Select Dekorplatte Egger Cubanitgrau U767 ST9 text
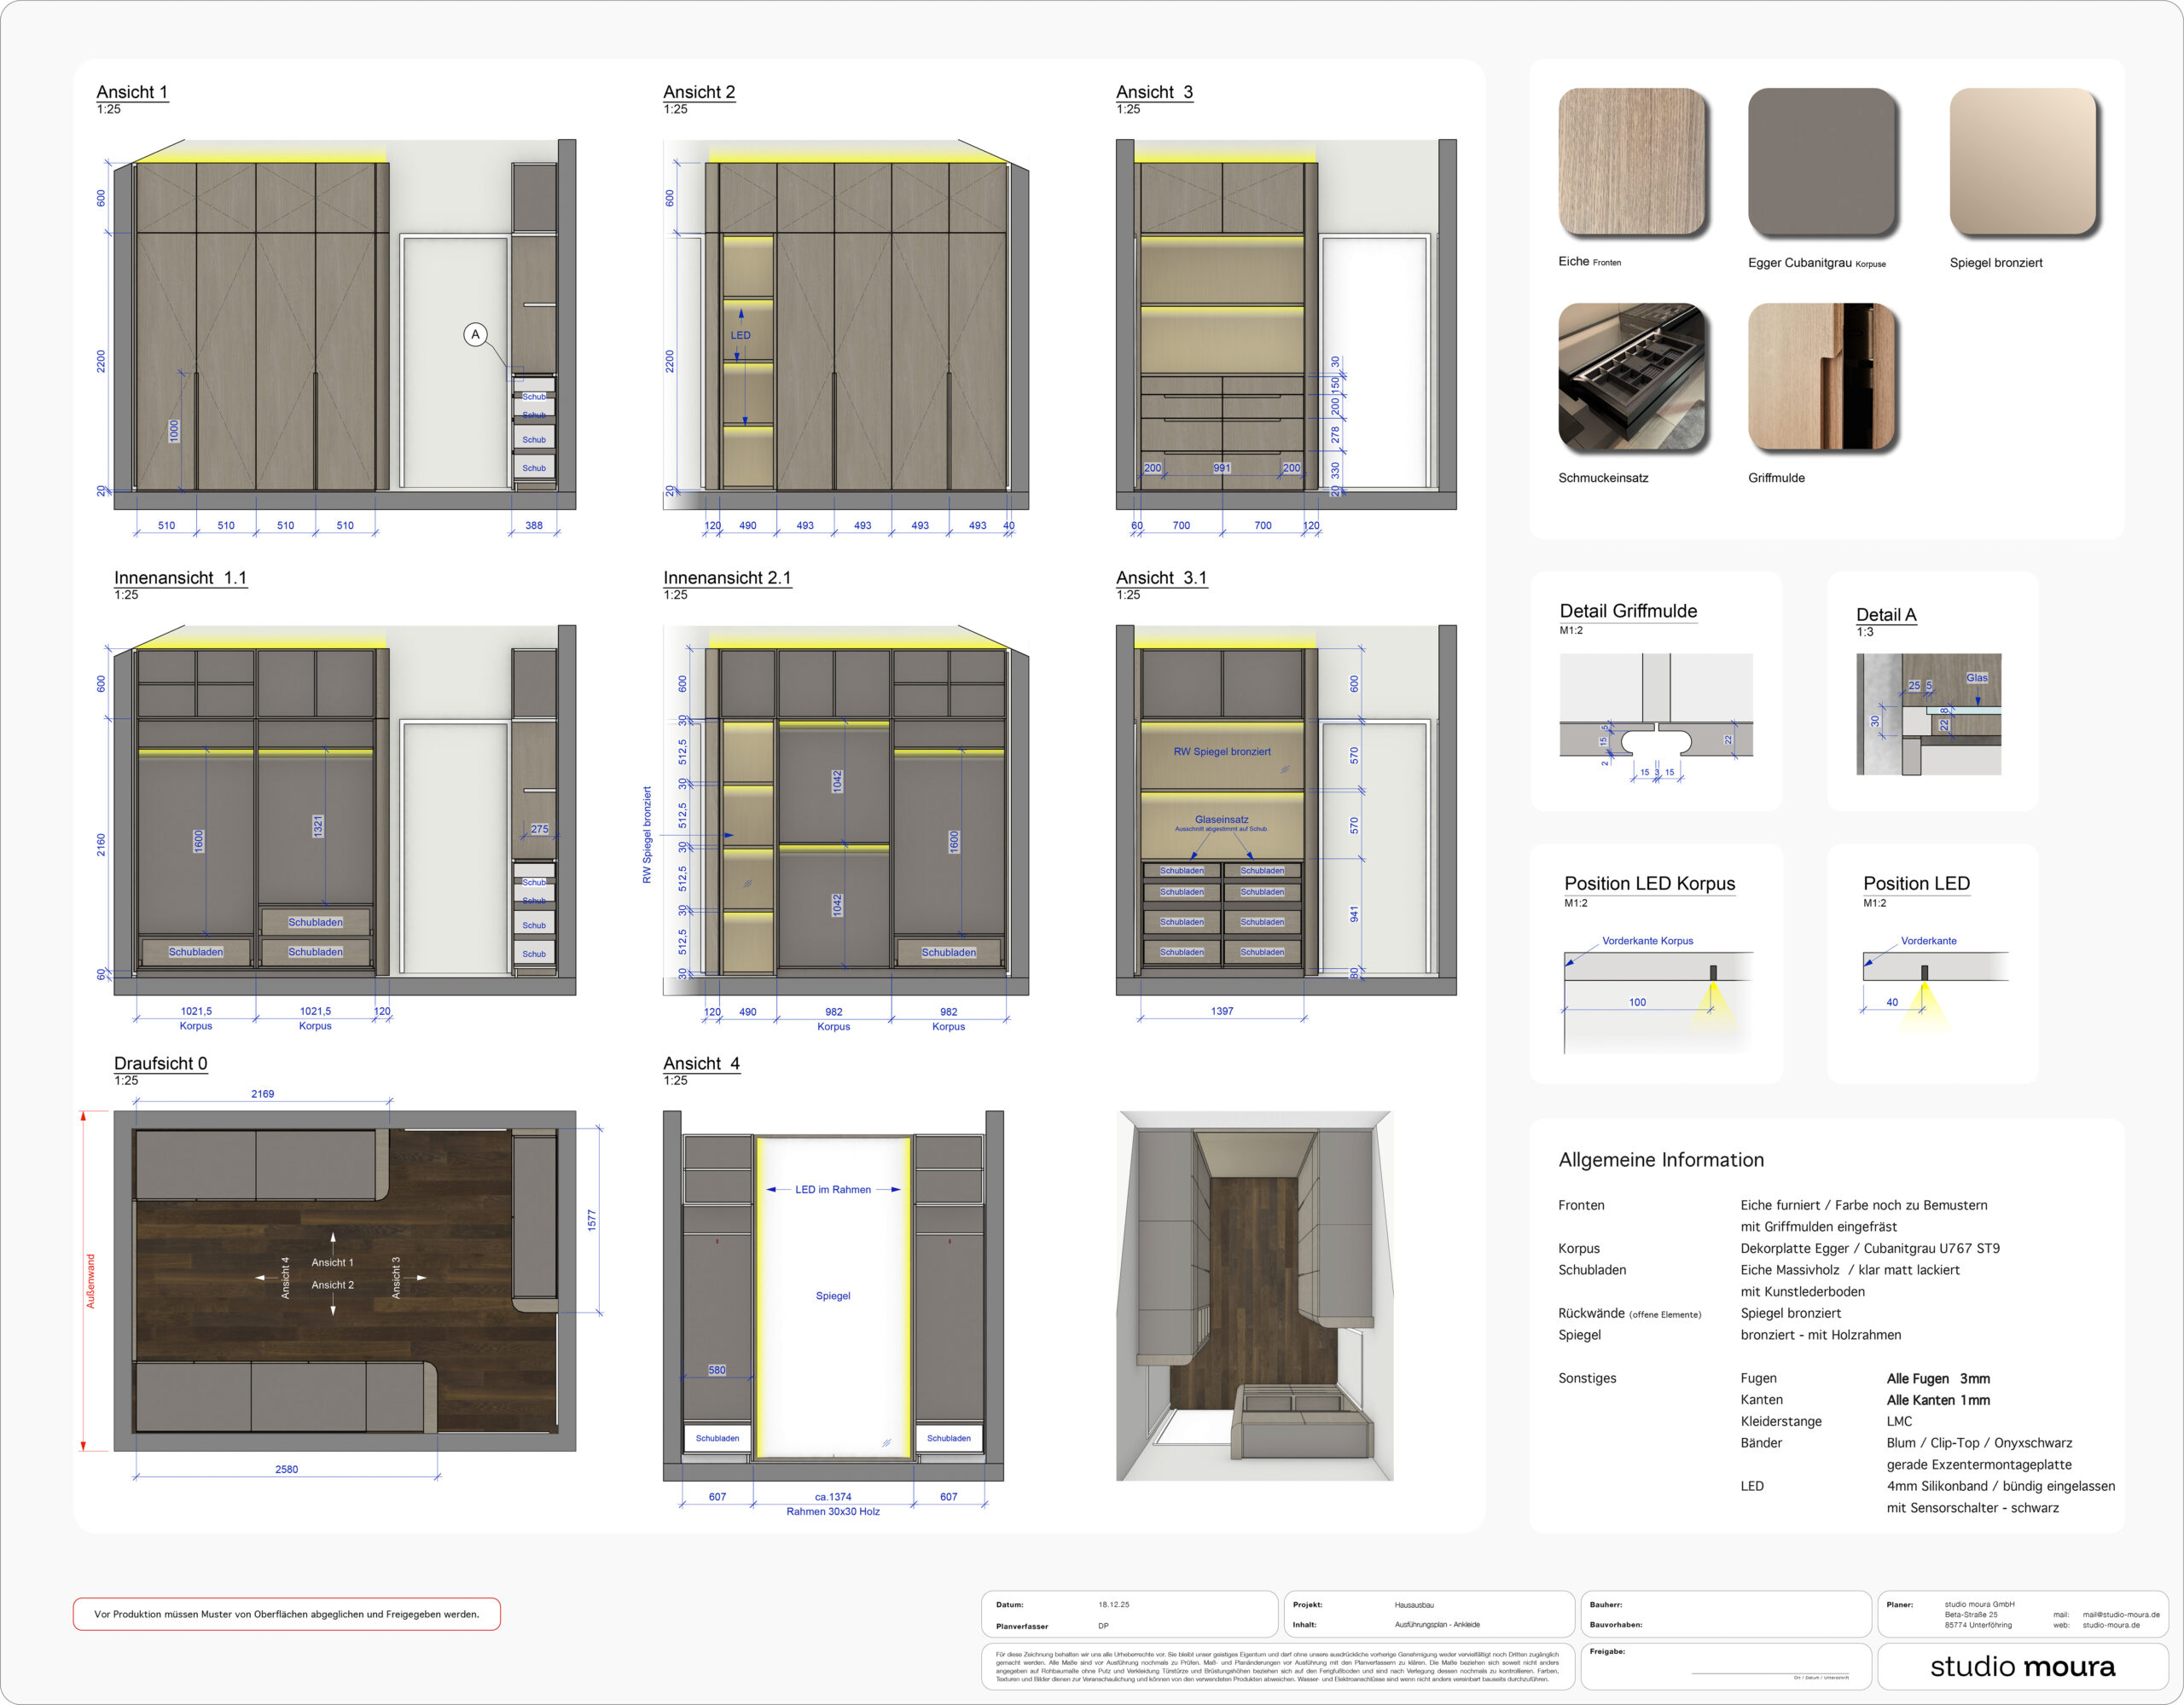The width and height of the screenshot is (2184, 1705). click(x=1870, y=1248)
